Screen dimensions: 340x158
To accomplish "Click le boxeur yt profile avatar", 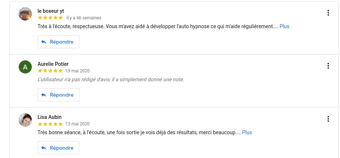I will tap(25, 14).
